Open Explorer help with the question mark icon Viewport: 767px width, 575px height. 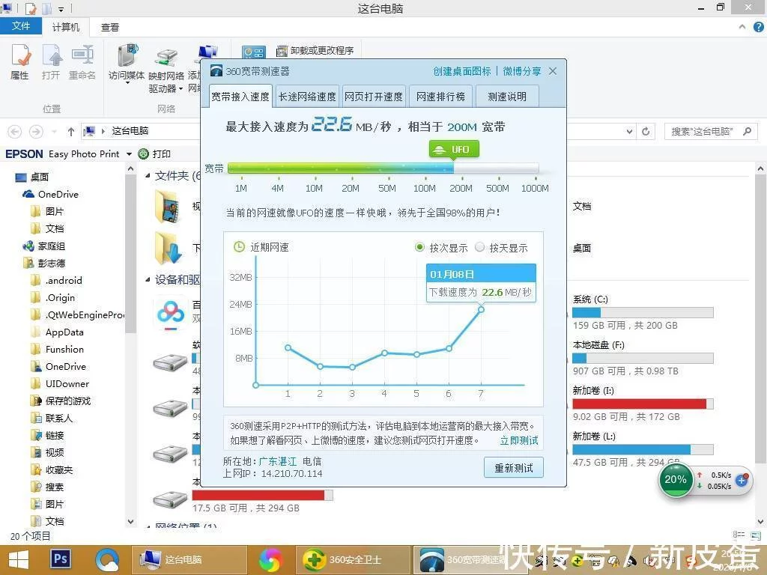pyautogui.click(x=758, y=28)
